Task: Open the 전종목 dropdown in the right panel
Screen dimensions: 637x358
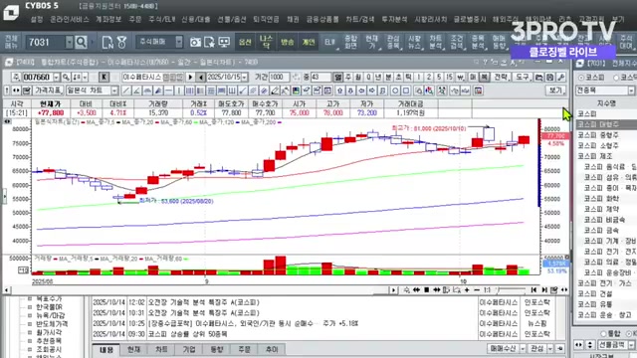Action: coord(631,90)
